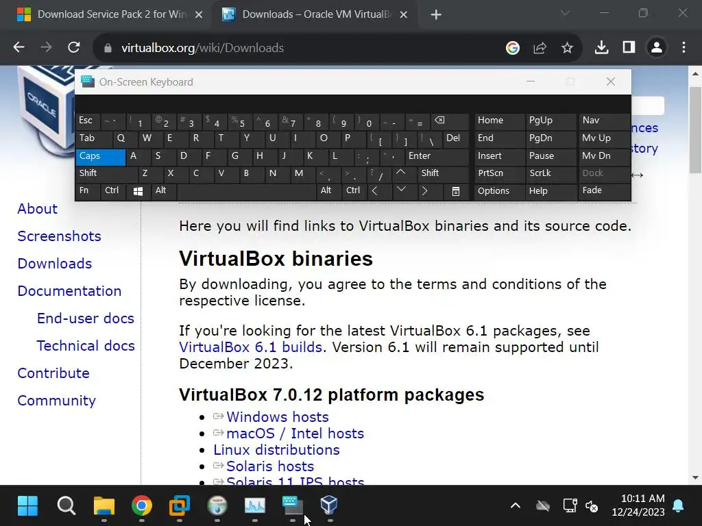Open On-Screen Keyboard Options
Viewport: 702px width, 526px height.
pyautogui.click(x=500, y=191)
